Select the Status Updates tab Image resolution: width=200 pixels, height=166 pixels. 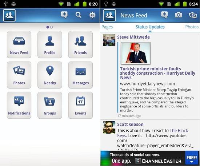click(150, 27)
